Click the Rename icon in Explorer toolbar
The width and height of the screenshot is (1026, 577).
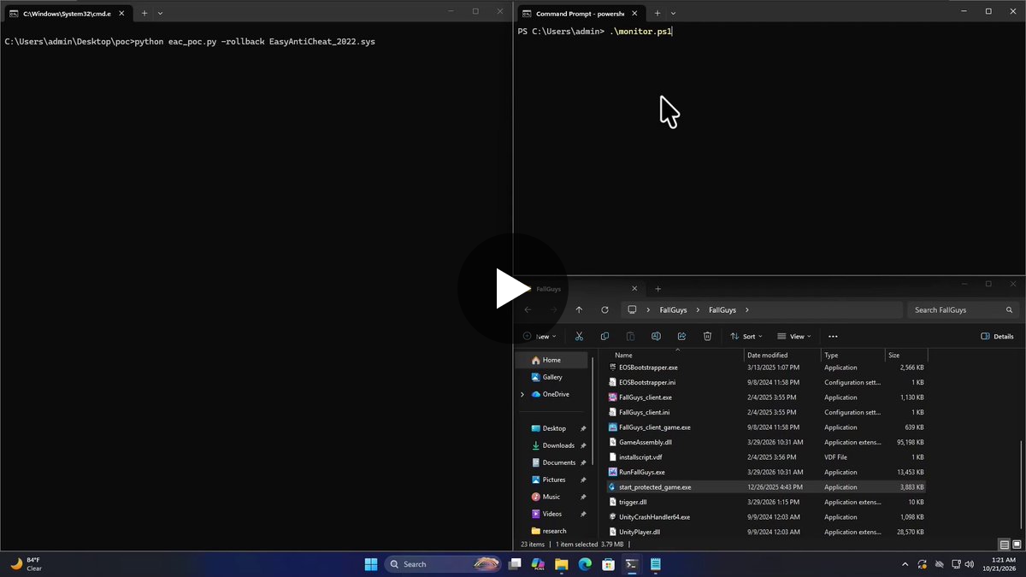656,337
